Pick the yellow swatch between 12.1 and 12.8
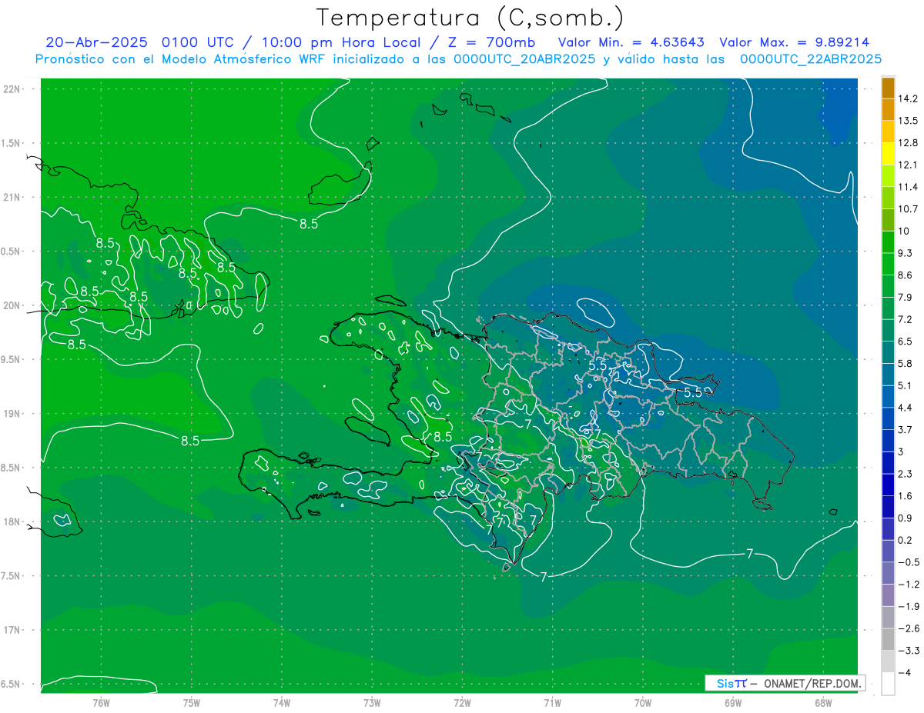Viewport: 924px width, 713px height. pos(888,154)
